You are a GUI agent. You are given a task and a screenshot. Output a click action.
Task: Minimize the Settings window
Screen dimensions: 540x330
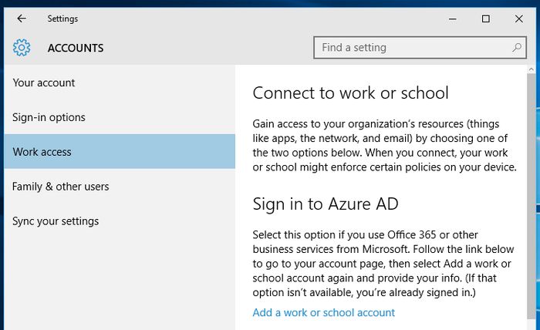tap(452, 19)
